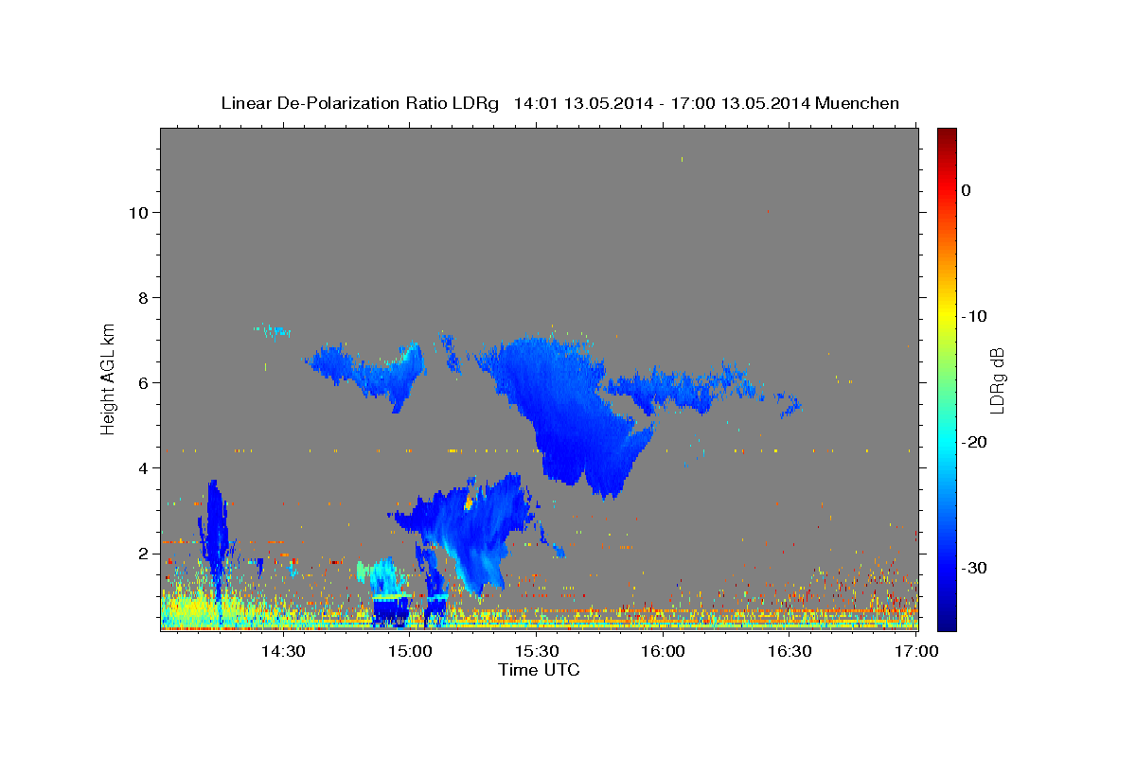
Task: Click the colorbar value -30 label
Action: pyautogui.click(x=973, y=568)
